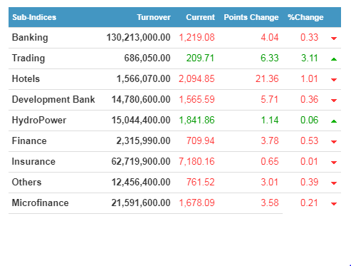This screenshot has width=351, height=266.
Task: Select the Trading turnover value 686,050.00
Action: [147, 58]
